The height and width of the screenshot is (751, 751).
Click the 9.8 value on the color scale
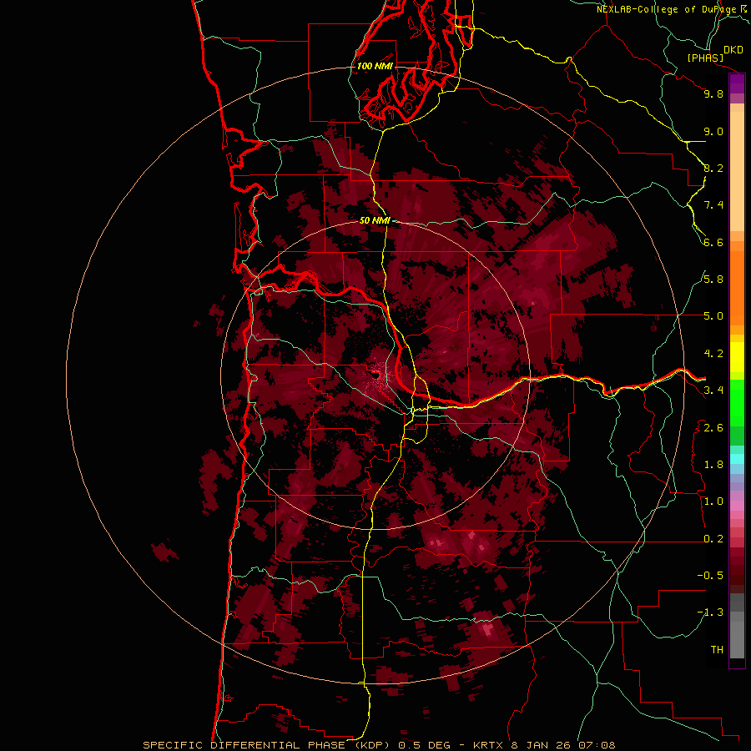[x=713, y=94]
